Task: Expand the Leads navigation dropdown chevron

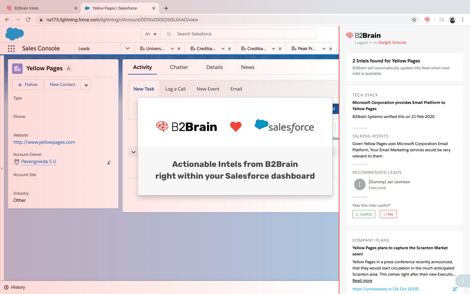Action: pyautogui.click(x=128, y=48)
